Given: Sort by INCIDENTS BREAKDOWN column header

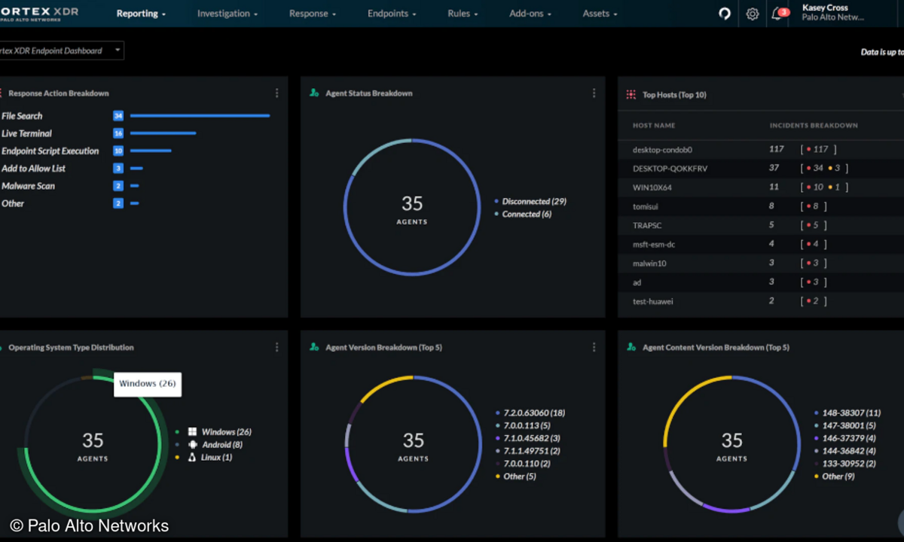Looking at the screenshot, I should tap(814, 126).
